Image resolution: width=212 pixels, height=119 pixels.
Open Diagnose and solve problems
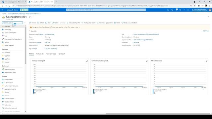click(x=13, y=39)
